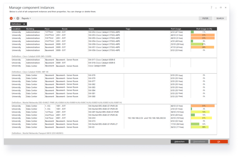Select row SW-058-Cisco Catalyst 3750G-48PS

pyautogui.click(x=114, y=44)
